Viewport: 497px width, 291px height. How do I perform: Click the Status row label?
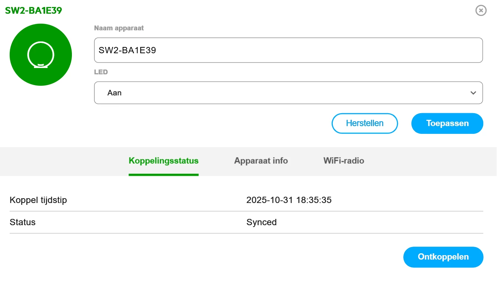coord(23,223)
